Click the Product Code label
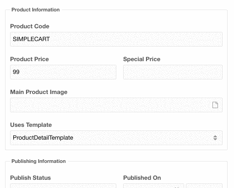Screen dimensions: 234x188 click(x=30, y=26)
